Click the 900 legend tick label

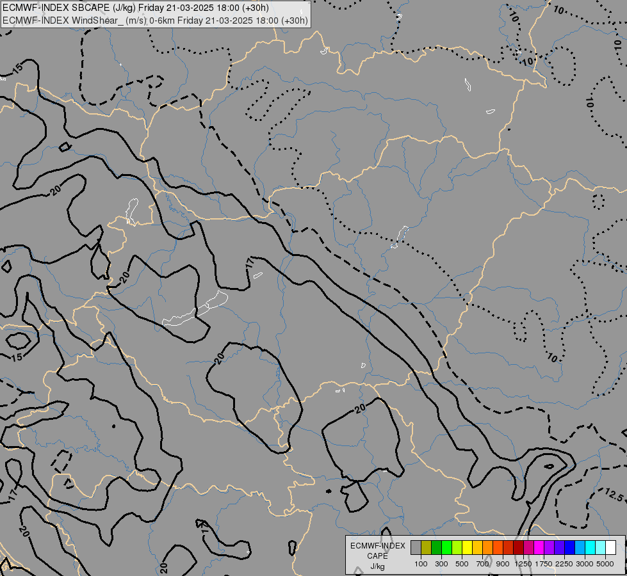pos(503,564)
